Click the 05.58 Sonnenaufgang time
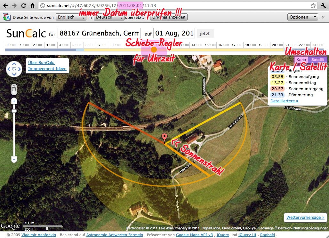 [277, 77]
